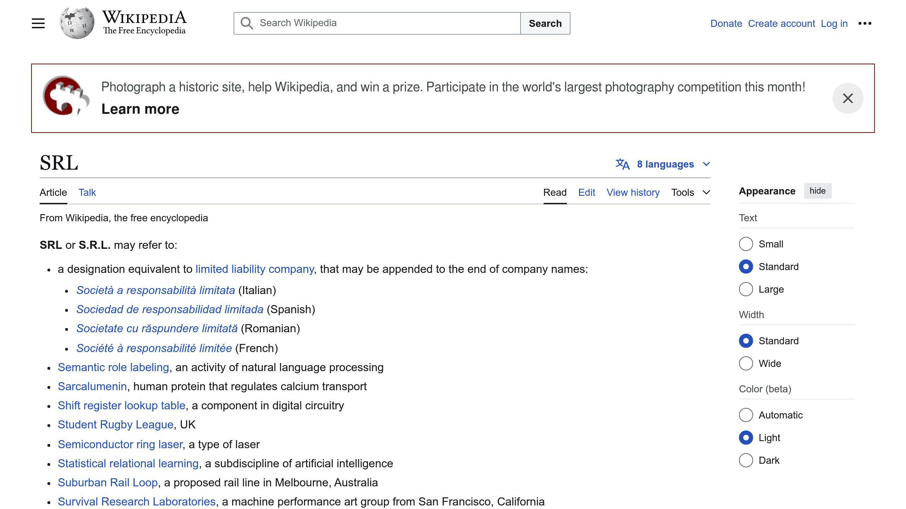Click the Search button

[545, 23]
